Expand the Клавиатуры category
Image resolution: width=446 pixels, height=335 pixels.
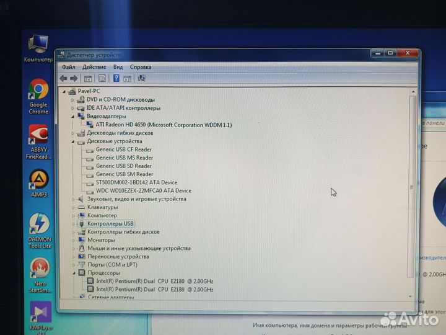[x=73, y=207]
